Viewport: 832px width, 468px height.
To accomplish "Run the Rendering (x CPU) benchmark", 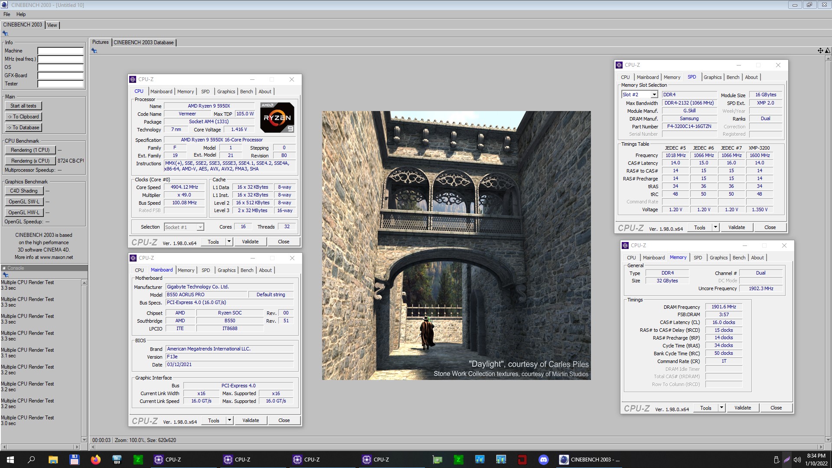I will tap(30, 161).
